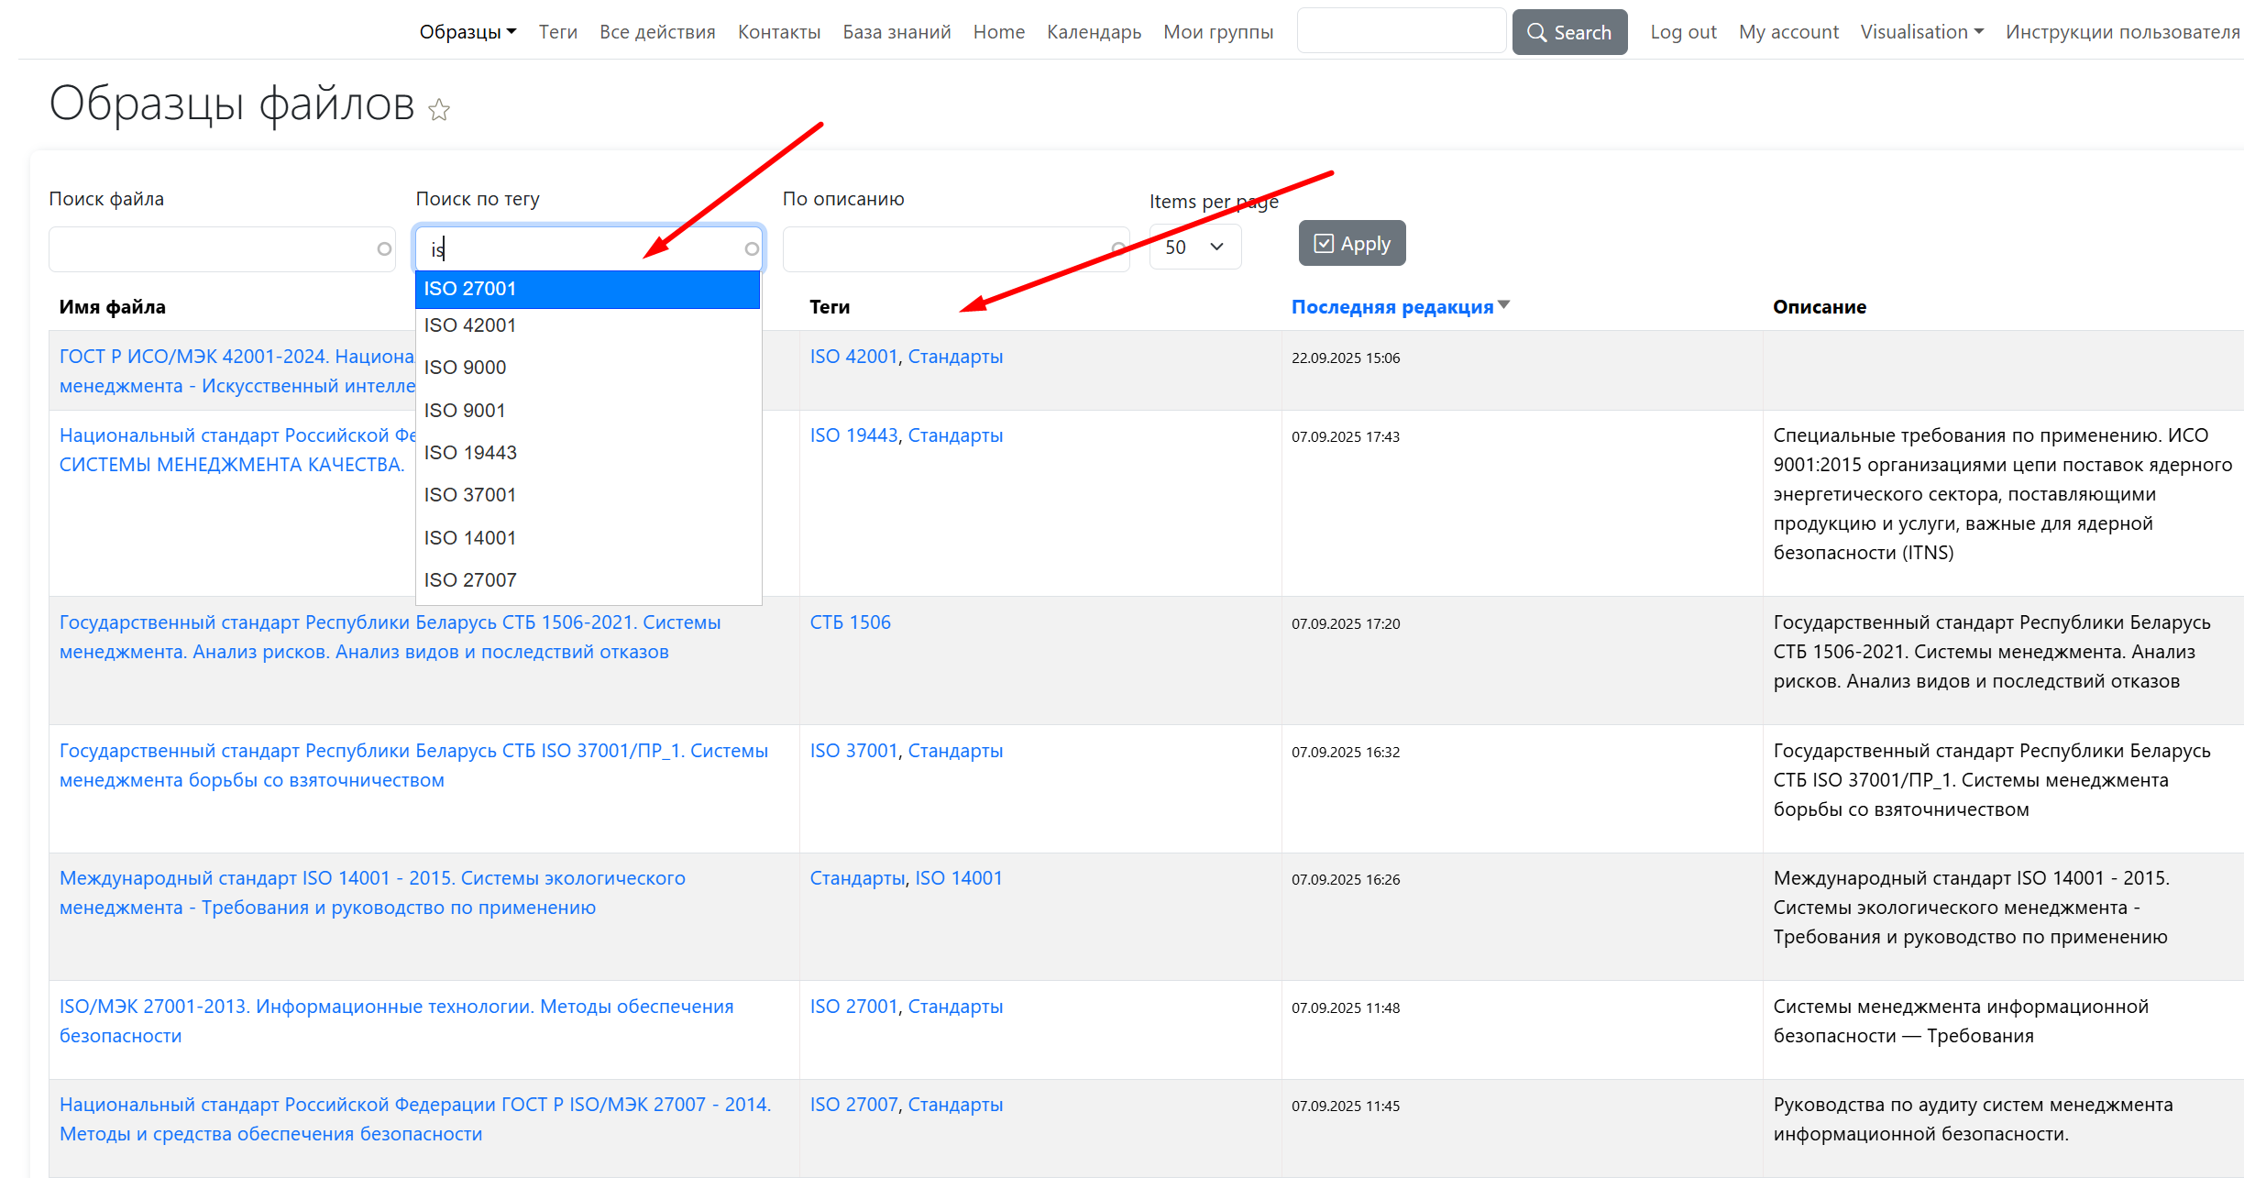Click the circle indicator in tag search field
The height and width of the screenshot is (1178, 2244).
(752, 248)
